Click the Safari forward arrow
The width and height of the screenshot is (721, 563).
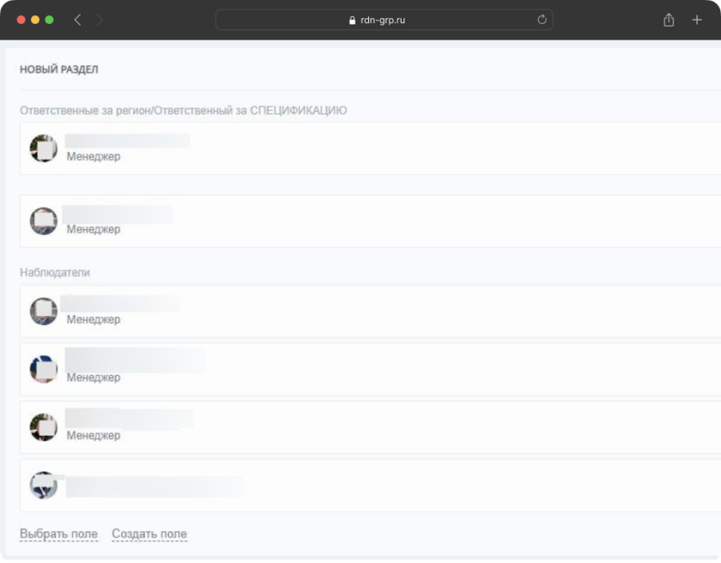click(100, 20)
